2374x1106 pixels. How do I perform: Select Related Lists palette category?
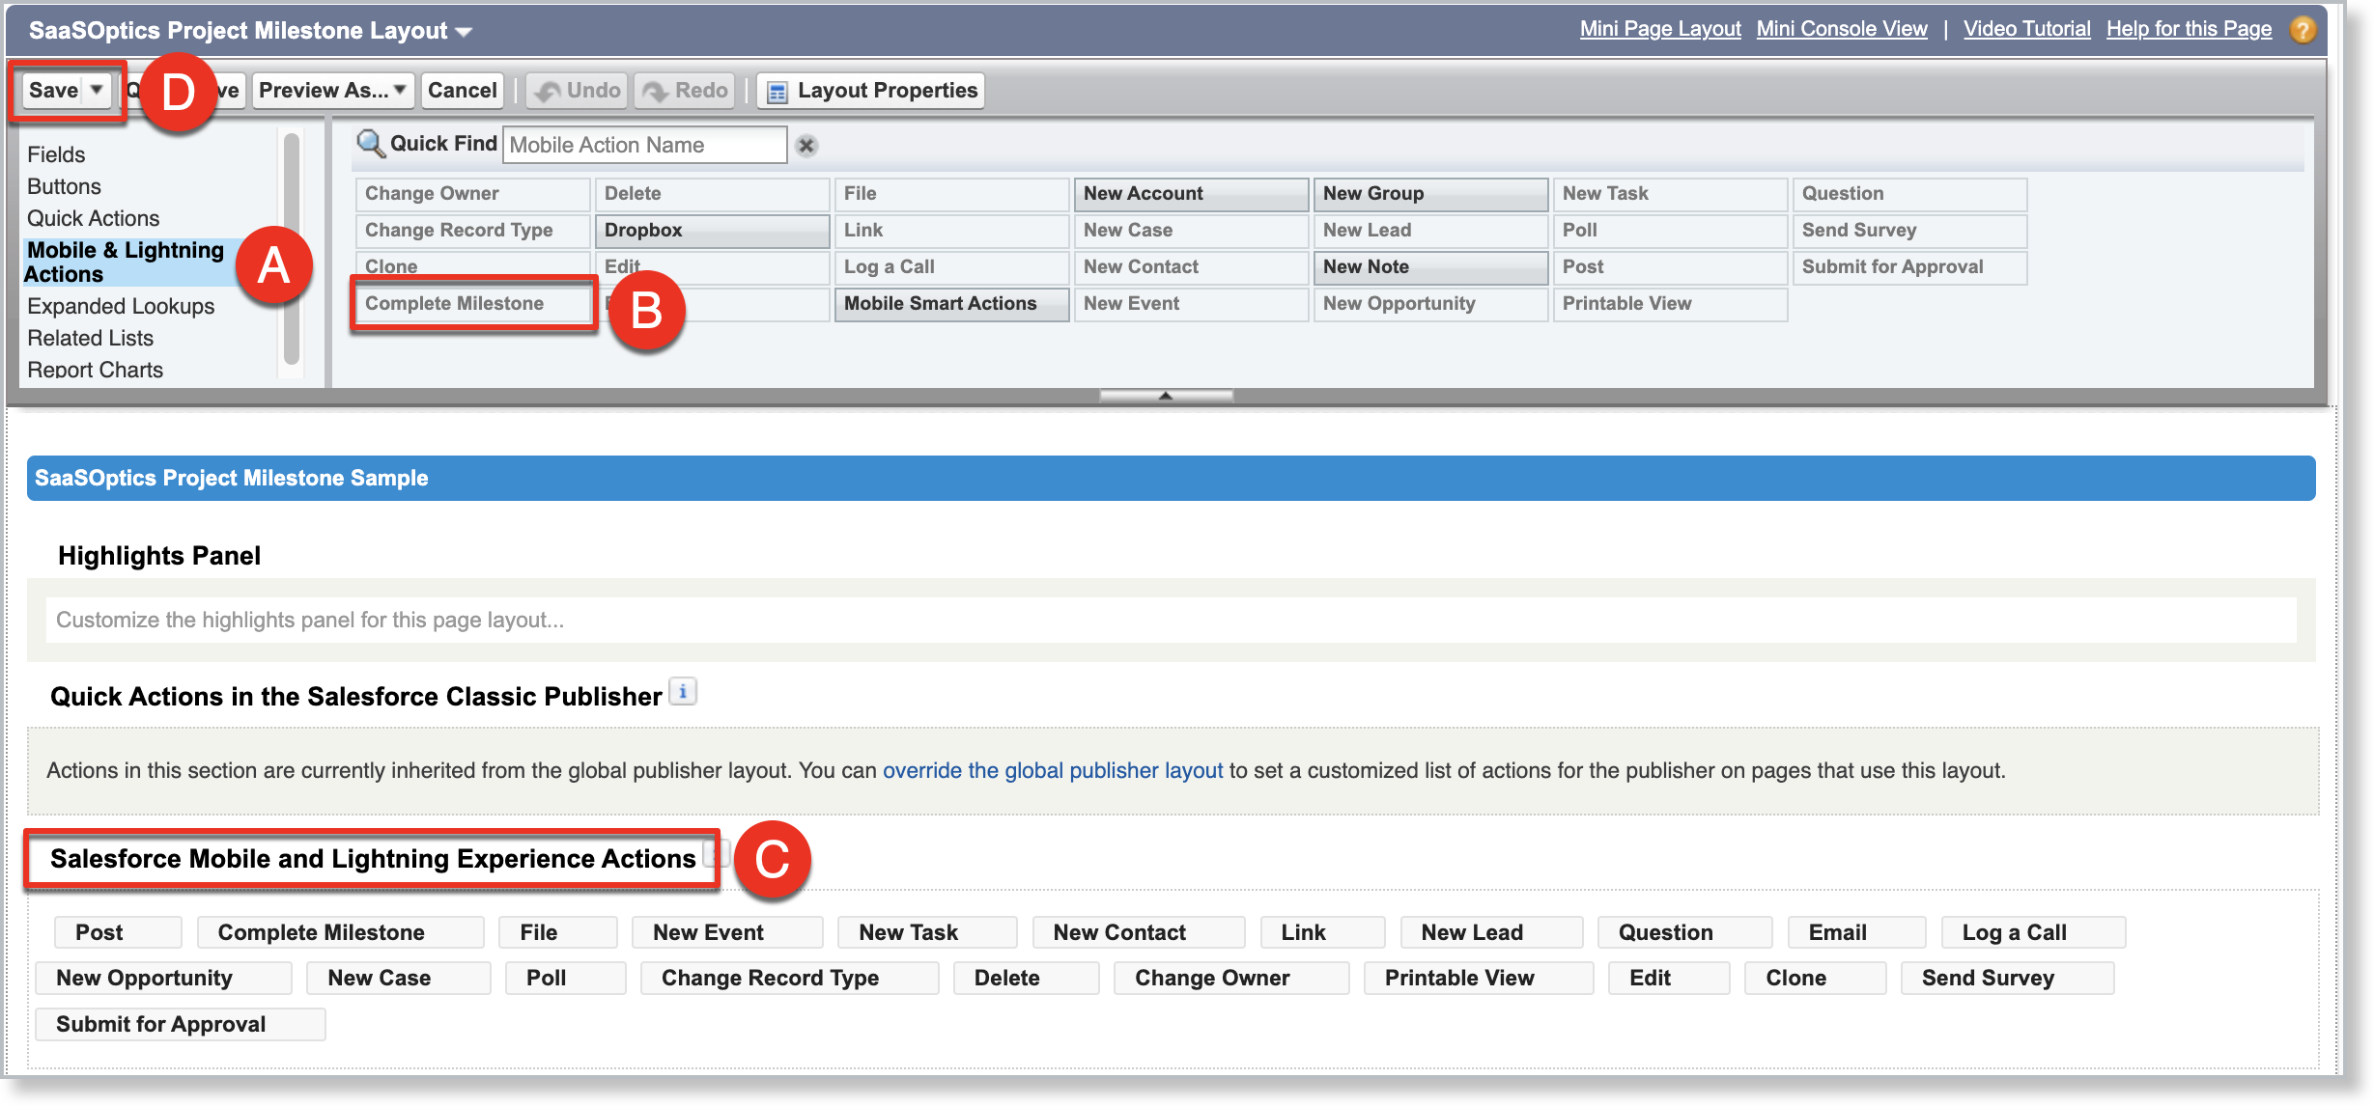(90, 338)
